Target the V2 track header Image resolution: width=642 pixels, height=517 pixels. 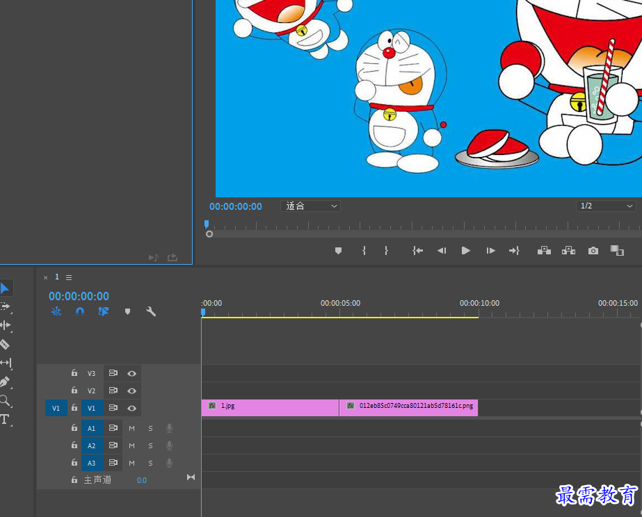pos(91,391)
